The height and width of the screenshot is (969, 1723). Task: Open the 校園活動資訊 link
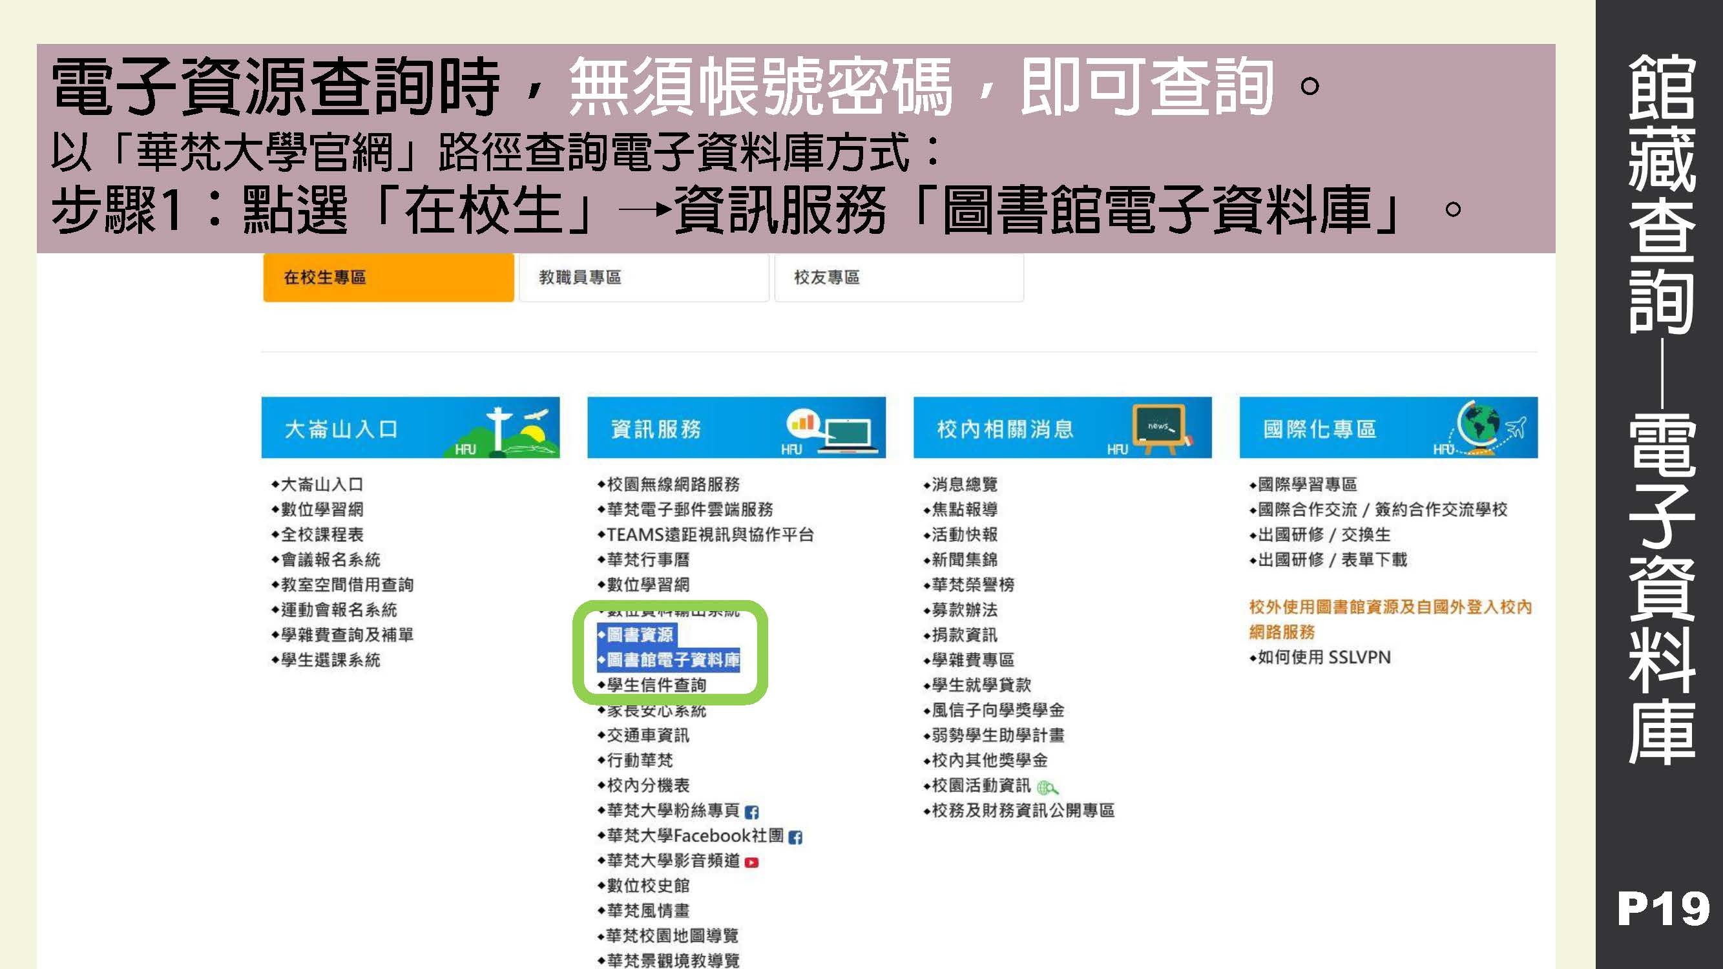tap(981, 785)
